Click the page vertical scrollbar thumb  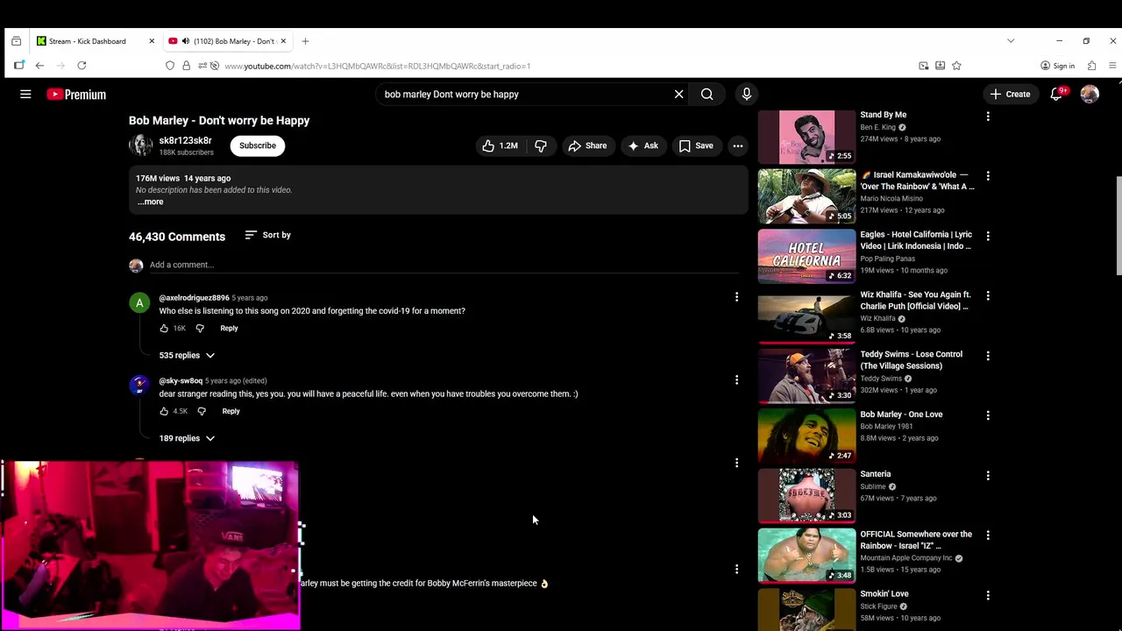[x=1118, y=225]
